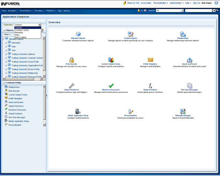220x176 pixels.
Task: Click the Global Functions fx icon in Common Setup
Action: (6, 113)
